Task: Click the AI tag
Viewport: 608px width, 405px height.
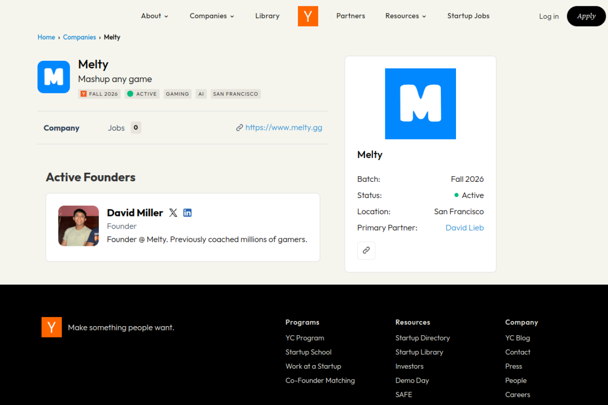Action: [x=201, y=94]
